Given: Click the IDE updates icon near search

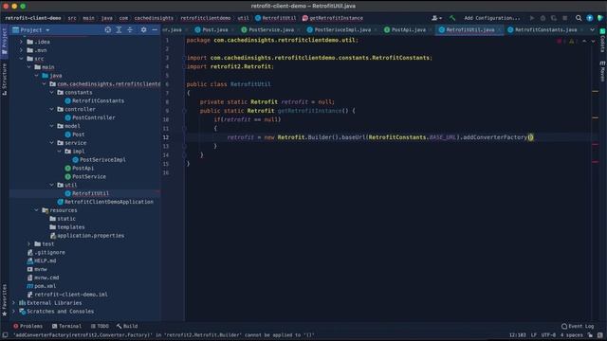Looking at the screenshot, I should tap(589, 18).
